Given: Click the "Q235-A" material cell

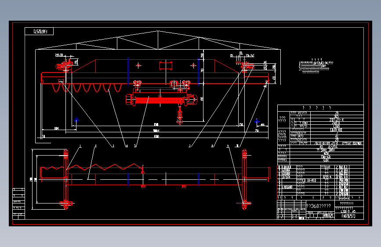Looking at the screenshot, I should (327, 177).
